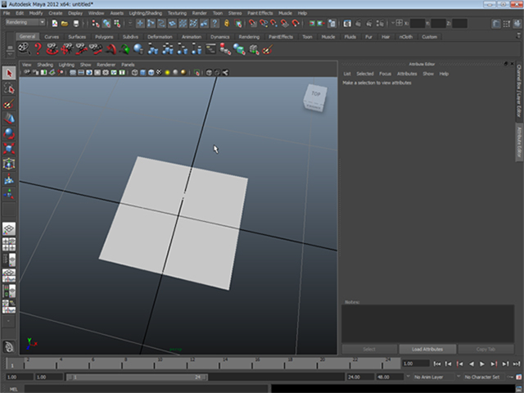This screenshot has width=524, height=393.
Task: Click the Load Attributes button
Action: click(x=427, y=350)
